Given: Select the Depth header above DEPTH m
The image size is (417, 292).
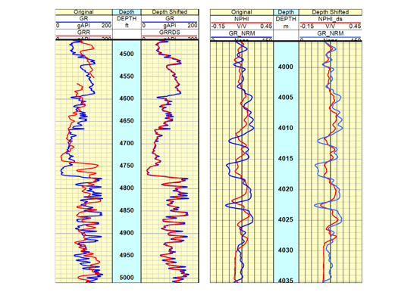Looking at the screenshot, I should point(286,12).
